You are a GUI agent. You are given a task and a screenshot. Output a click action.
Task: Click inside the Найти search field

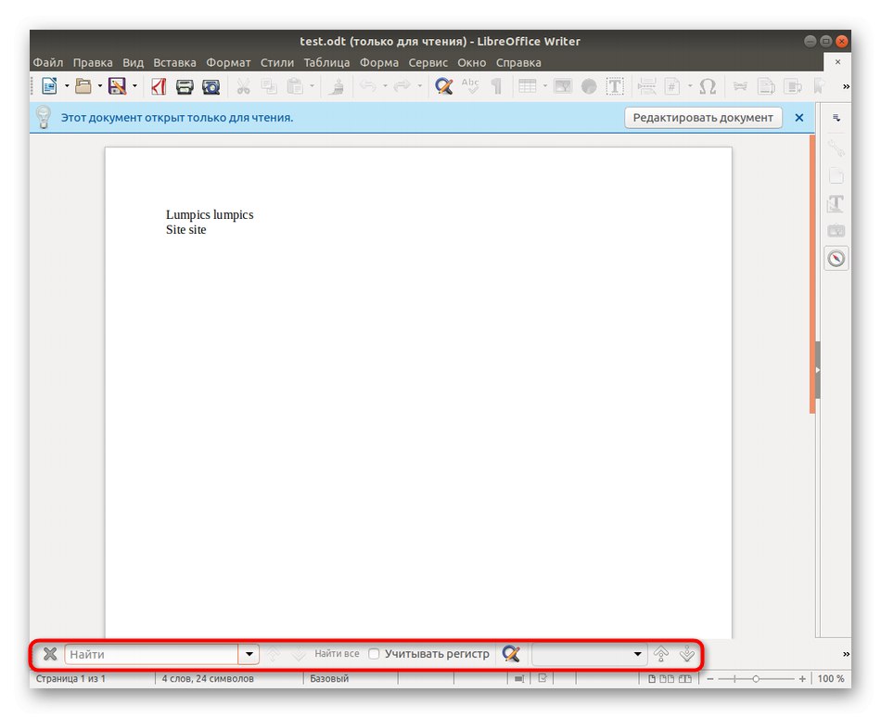(x=148, y=654)
